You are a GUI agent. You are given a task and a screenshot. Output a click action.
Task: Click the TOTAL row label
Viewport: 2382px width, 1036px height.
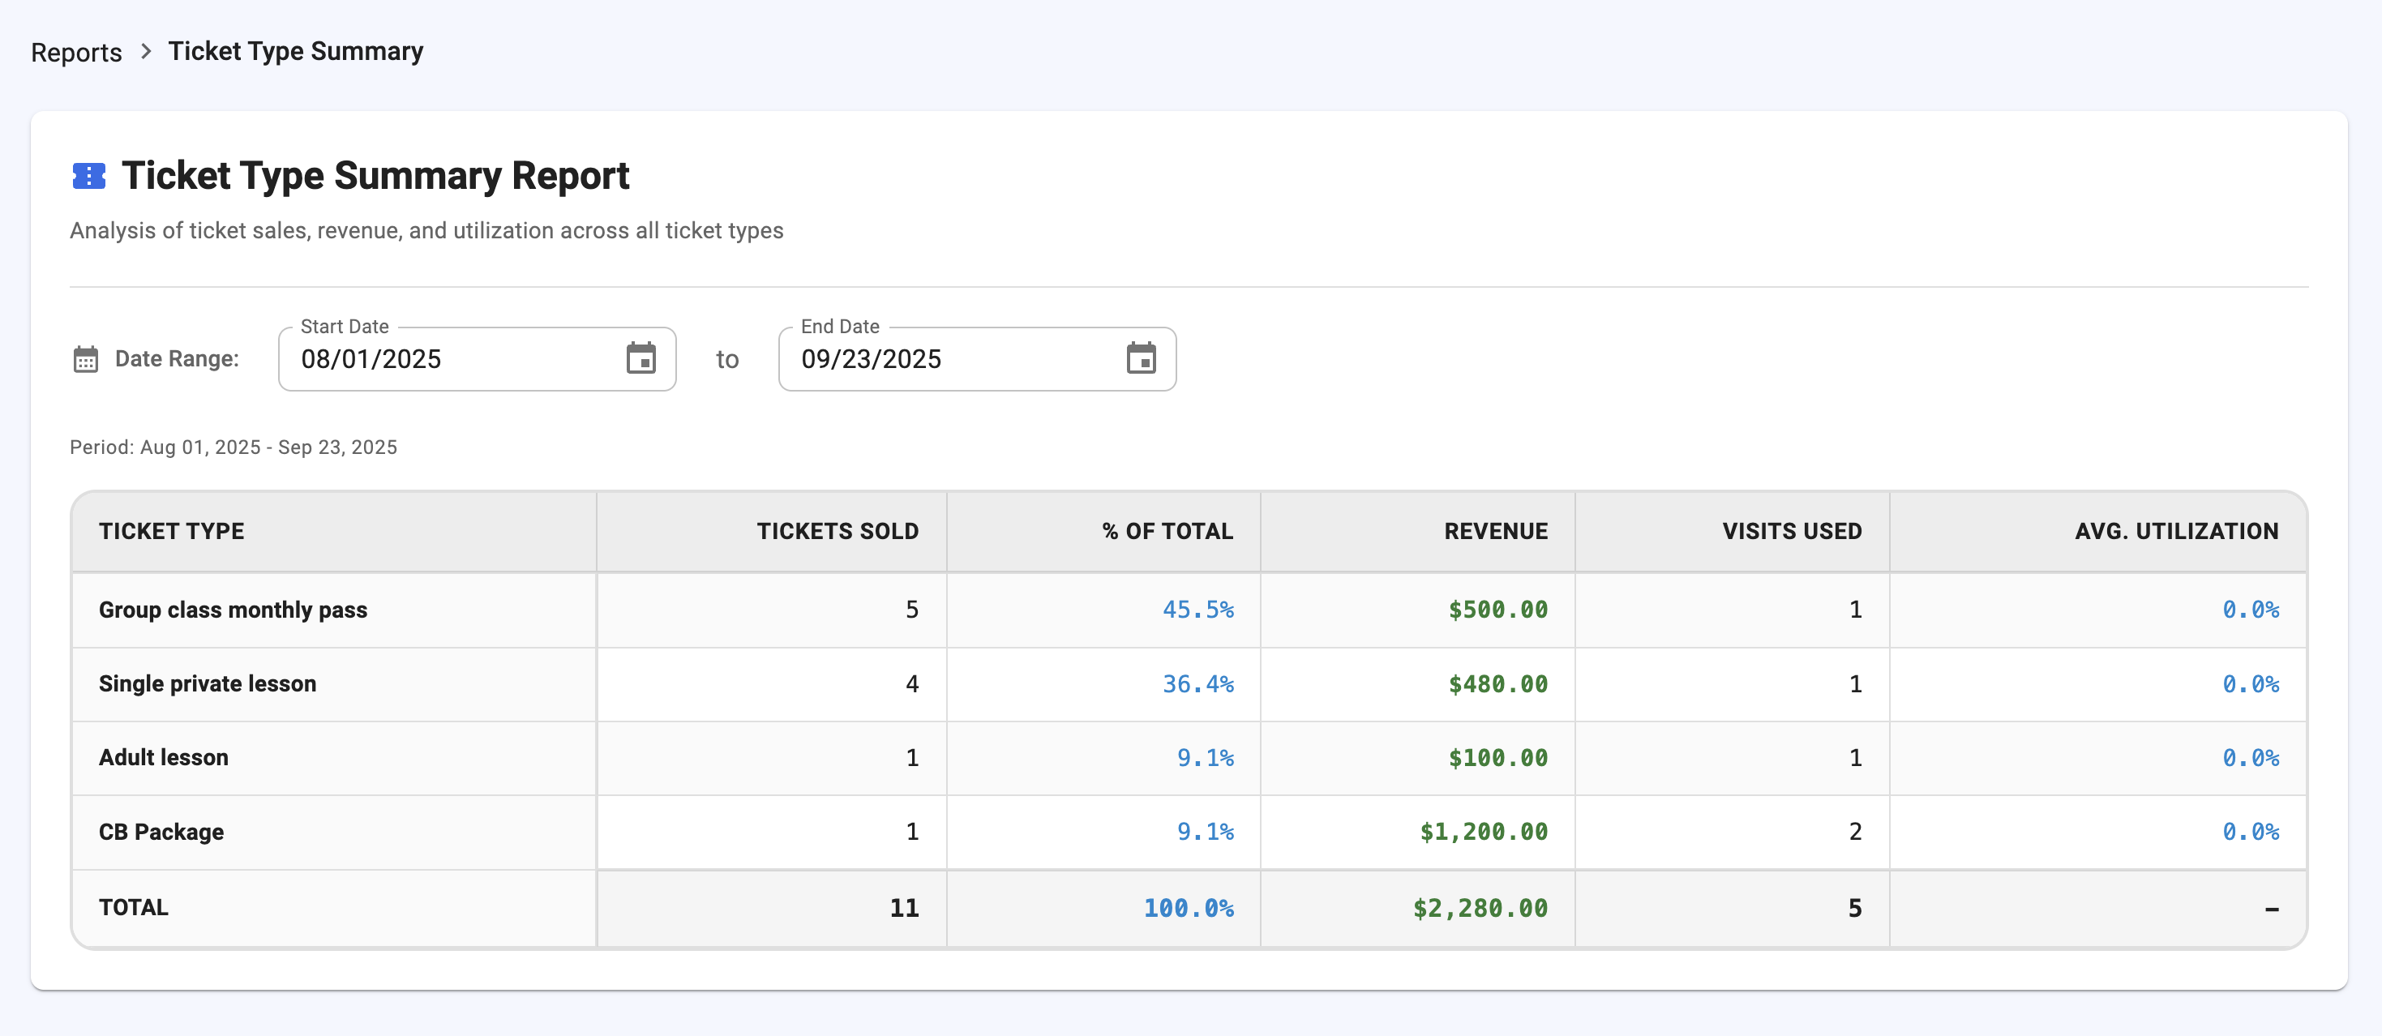pos(134,908)
